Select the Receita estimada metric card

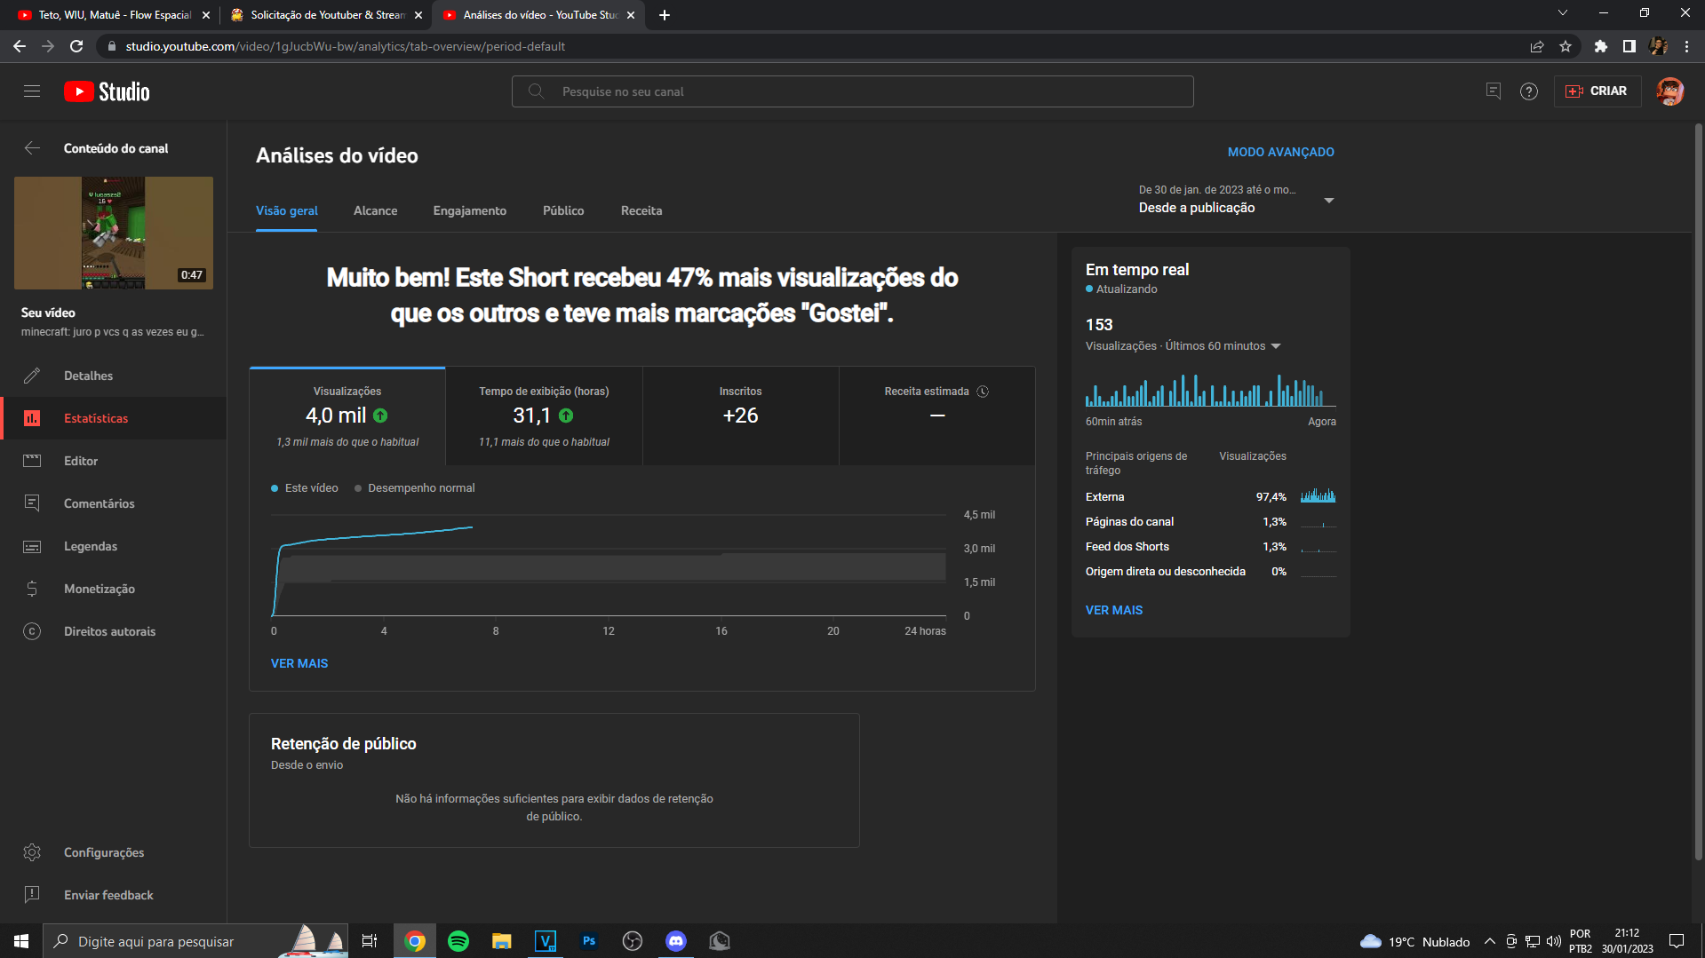936,416
